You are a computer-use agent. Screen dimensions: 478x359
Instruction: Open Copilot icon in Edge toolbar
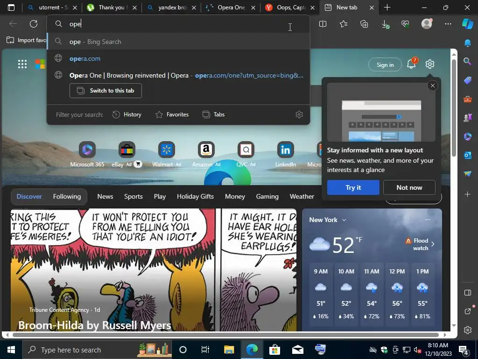(x=468, y=23)
